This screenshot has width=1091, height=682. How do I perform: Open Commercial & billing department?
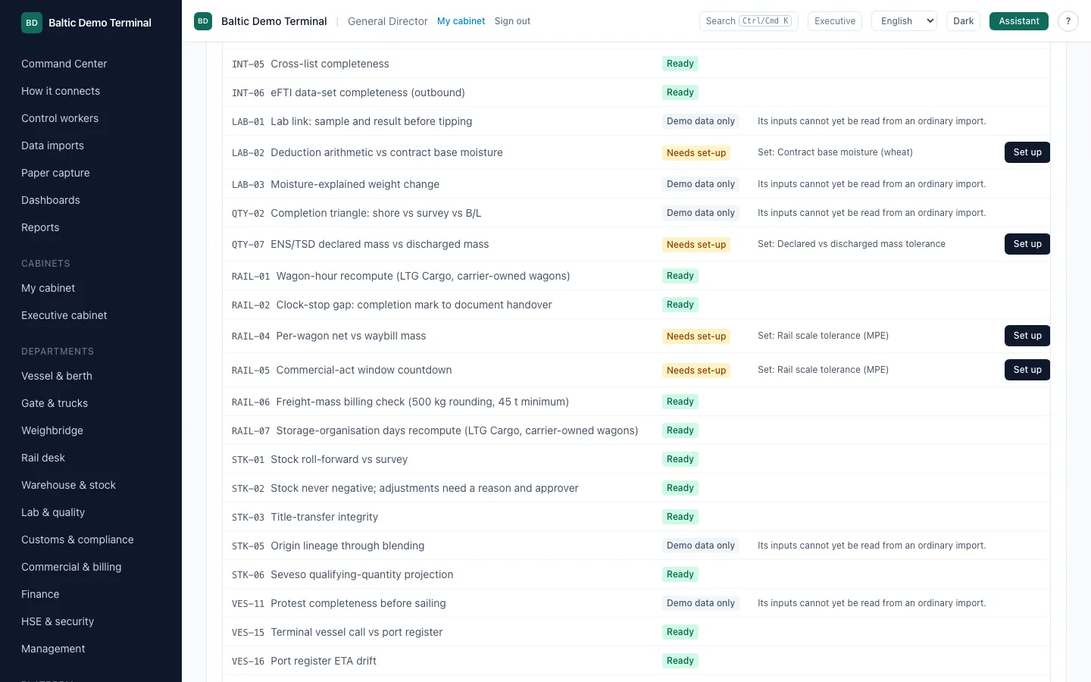pyautogui.click(x=71, y=567)
